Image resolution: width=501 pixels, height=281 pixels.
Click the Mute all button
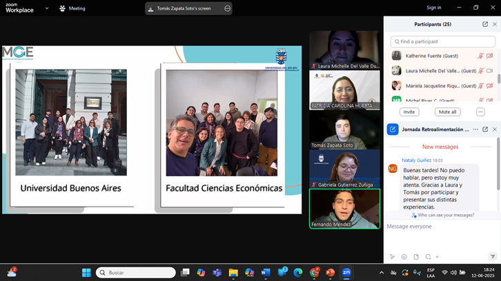coord(447,112)
